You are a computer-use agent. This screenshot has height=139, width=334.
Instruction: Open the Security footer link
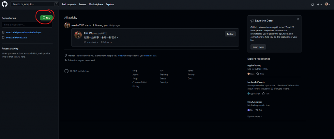tap(164, 82)
